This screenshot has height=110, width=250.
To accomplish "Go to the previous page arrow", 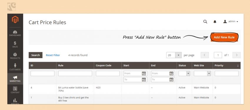I will point(205,55).
